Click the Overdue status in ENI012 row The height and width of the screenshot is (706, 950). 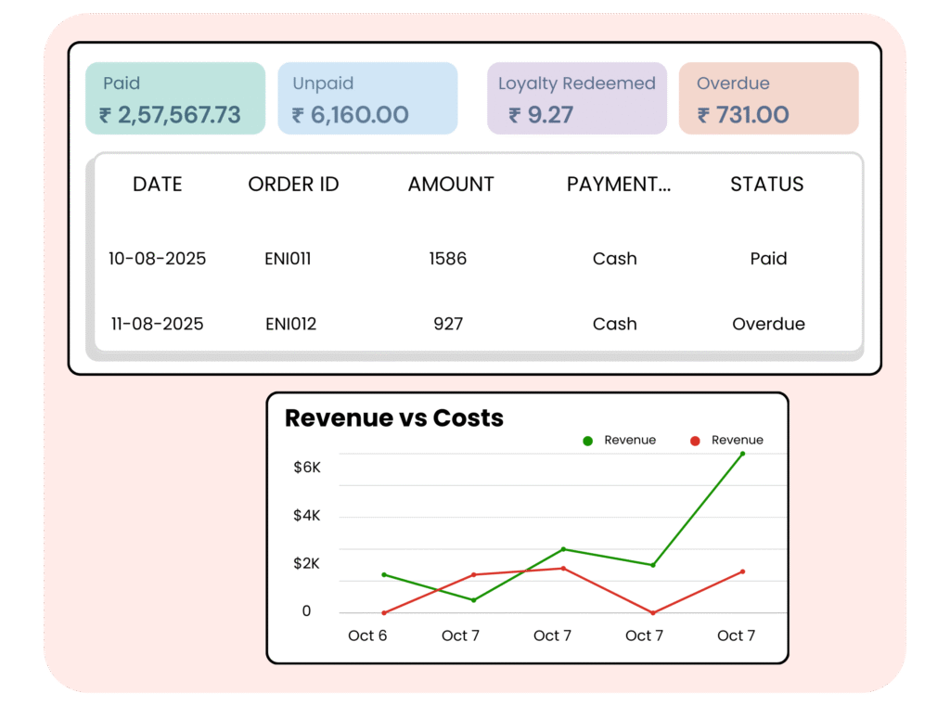(768, 324)
